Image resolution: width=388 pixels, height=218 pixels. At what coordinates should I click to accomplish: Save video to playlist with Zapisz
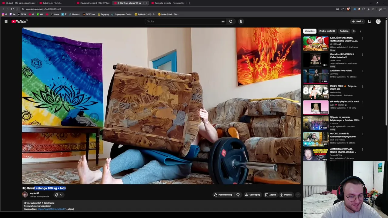270,195
